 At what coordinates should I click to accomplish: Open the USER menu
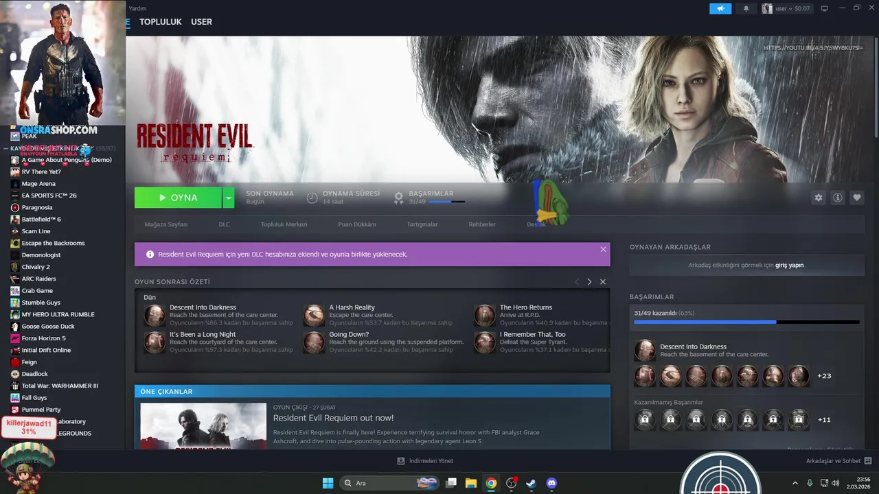pyautogui.click(x=201, y=22)
